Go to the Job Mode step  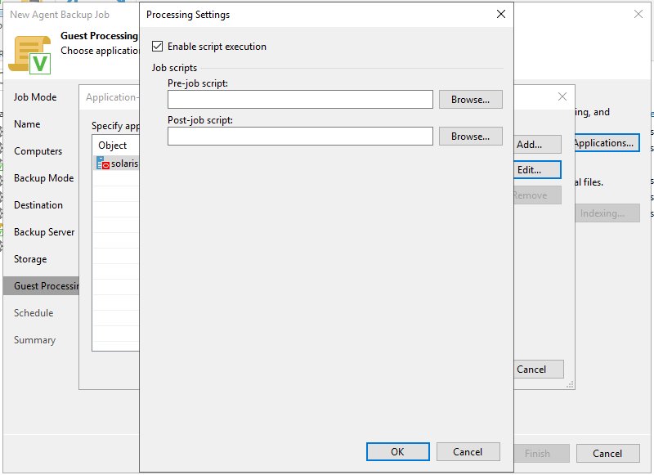[x=35, y=96]
